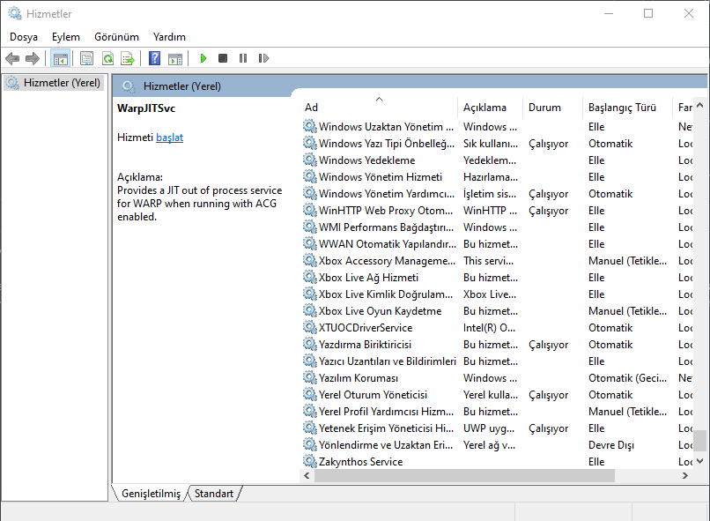Click the başlat link to start service
710x521 pixels.
coord(169,138)
